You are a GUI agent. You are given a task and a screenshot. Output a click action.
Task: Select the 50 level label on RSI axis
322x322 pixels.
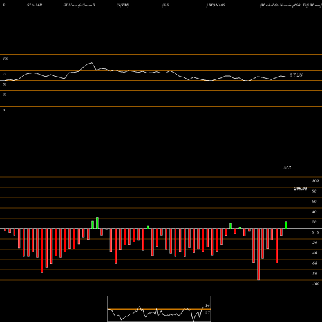tap(5, 84)
